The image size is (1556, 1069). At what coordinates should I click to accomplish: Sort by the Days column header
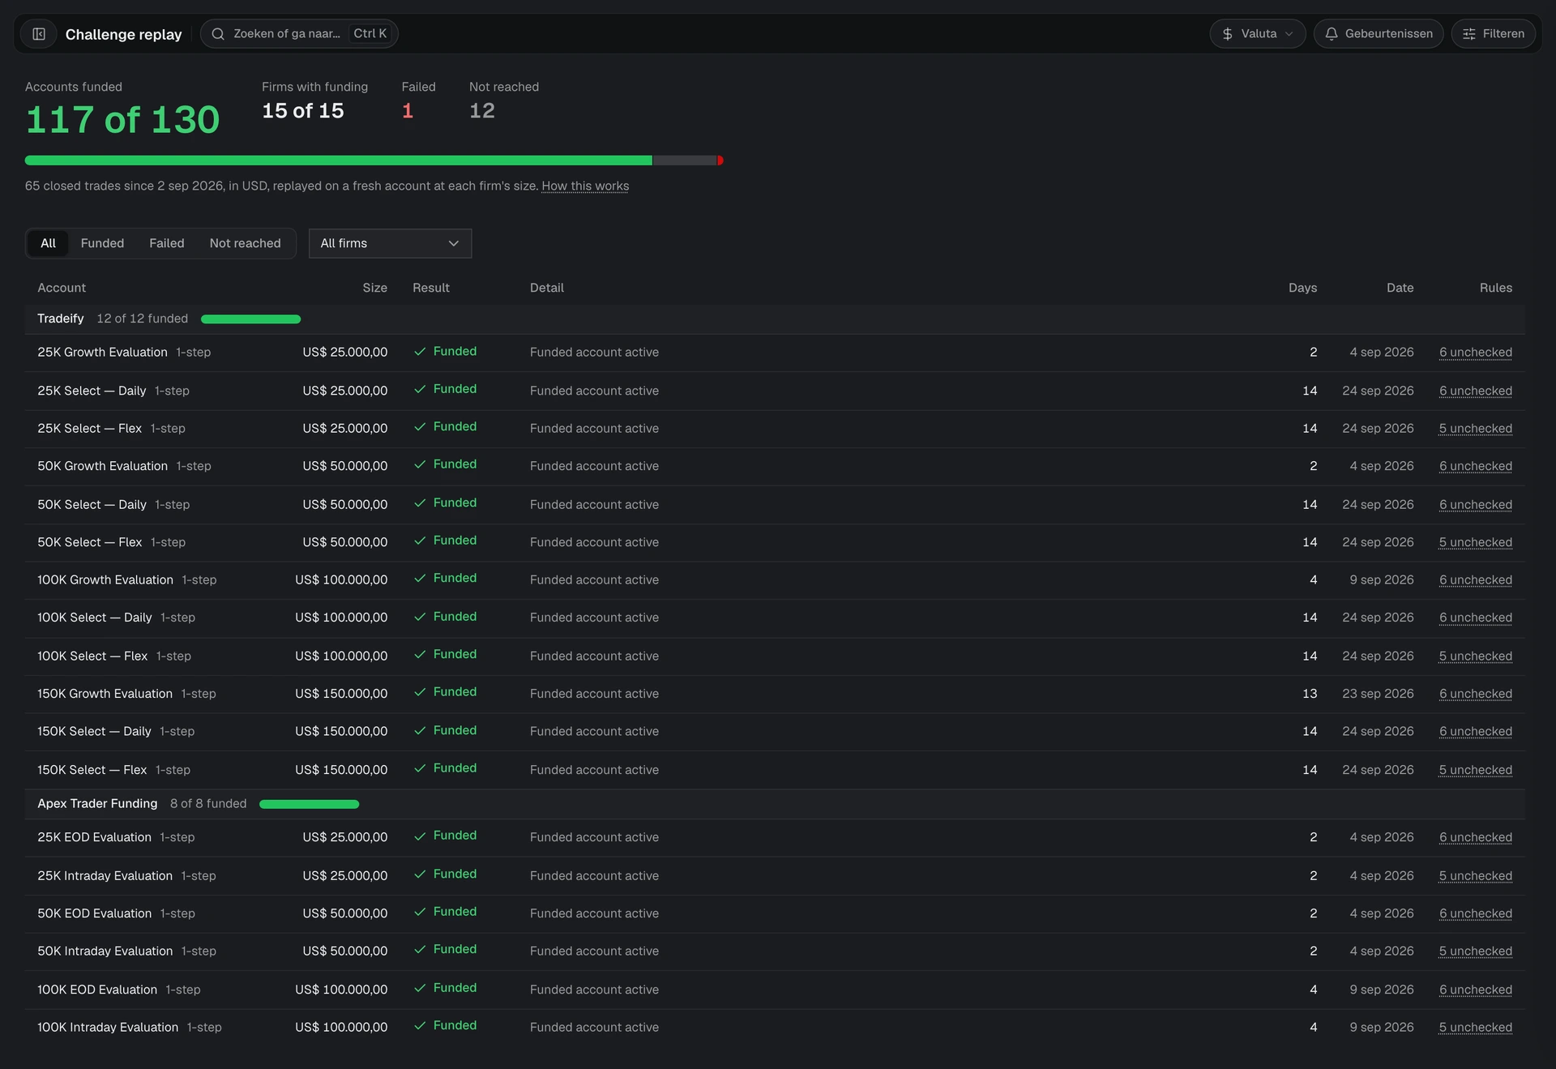tap(1302, 288)
